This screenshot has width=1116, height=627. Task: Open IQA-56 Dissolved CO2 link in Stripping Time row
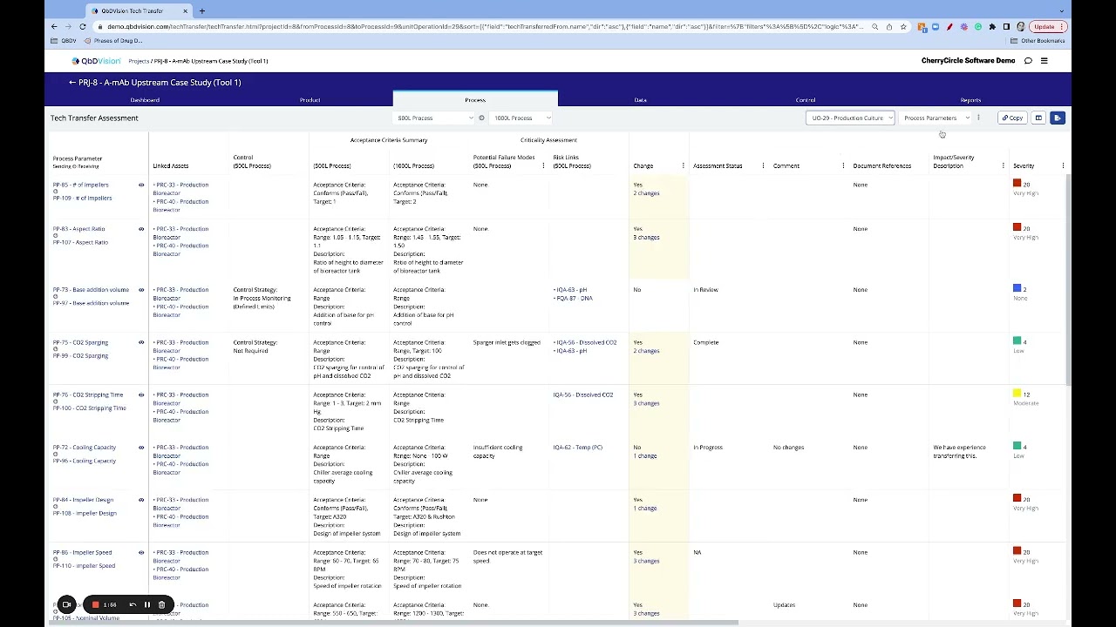(583, 394)
